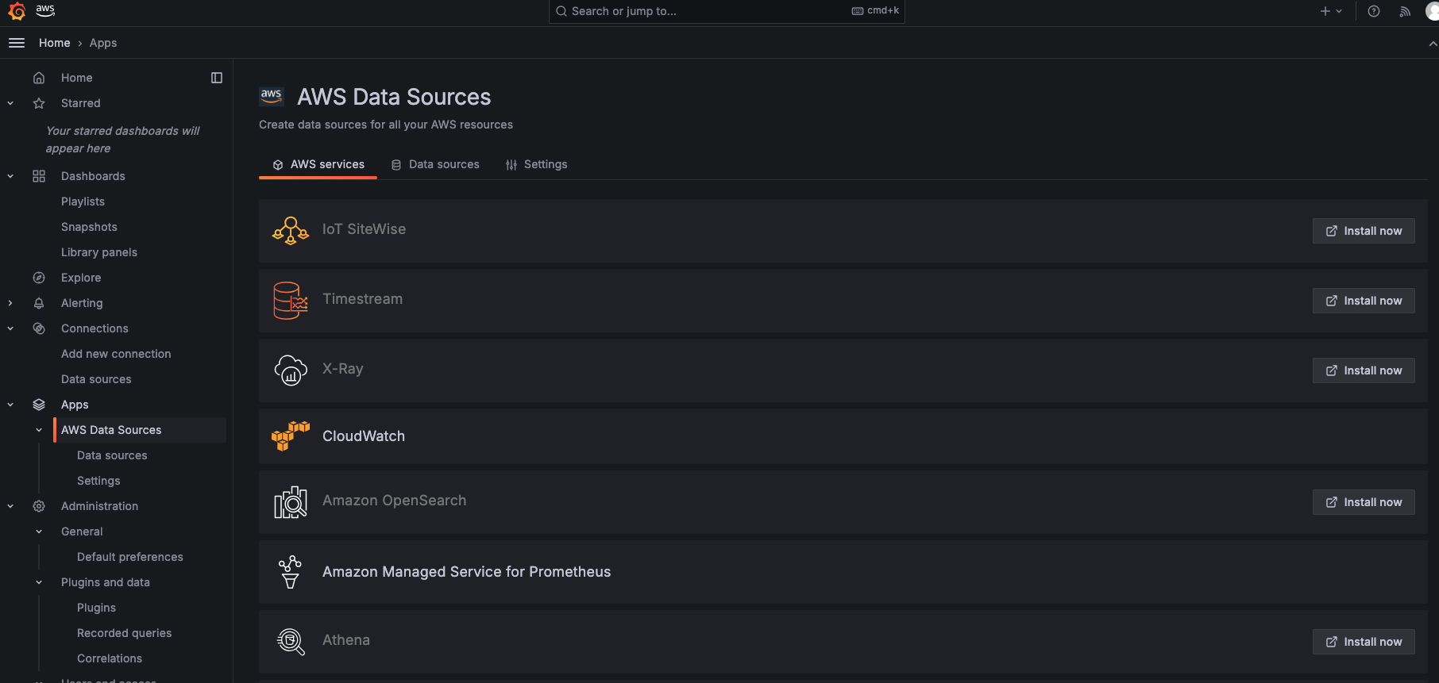Open Default preferences in sidebar

(x=130, y=557)
